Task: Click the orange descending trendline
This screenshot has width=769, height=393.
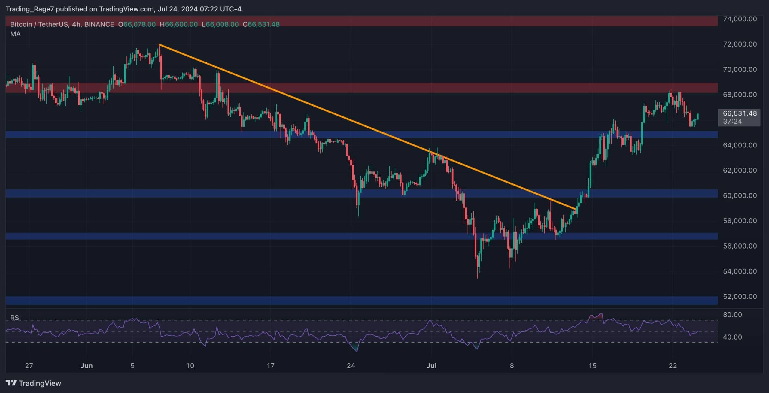Action: (367, 127)
